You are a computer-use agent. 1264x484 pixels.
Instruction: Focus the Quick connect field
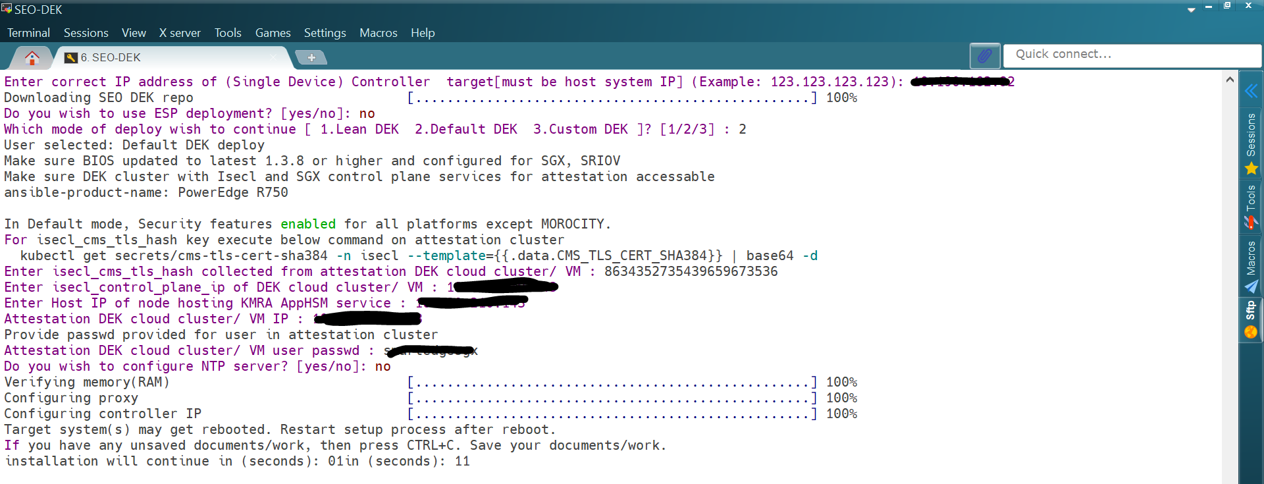1131,55
